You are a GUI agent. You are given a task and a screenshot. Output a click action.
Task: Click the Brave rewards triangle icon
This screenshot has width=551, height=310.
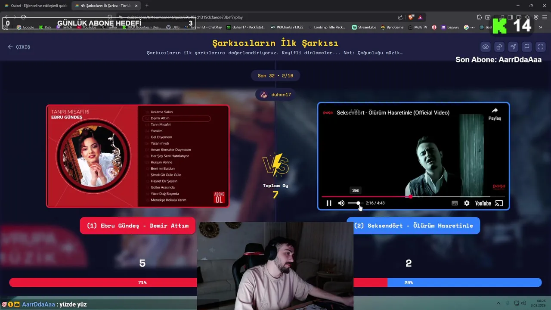point(420,17)
